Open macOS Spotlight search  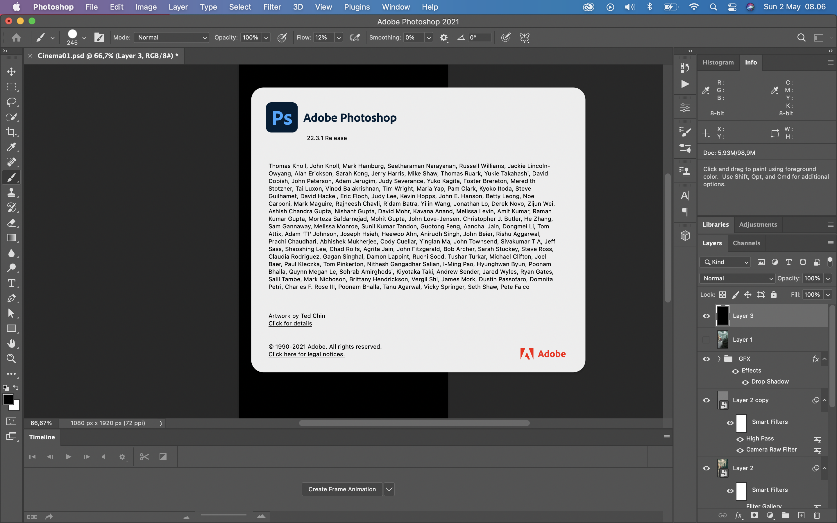tap(713, 7)
